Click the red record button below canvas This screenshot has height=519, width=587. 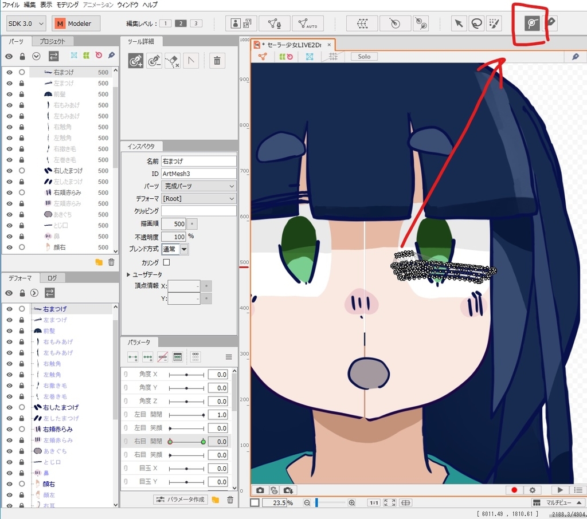pyautogui.click(x=514, y=490)
